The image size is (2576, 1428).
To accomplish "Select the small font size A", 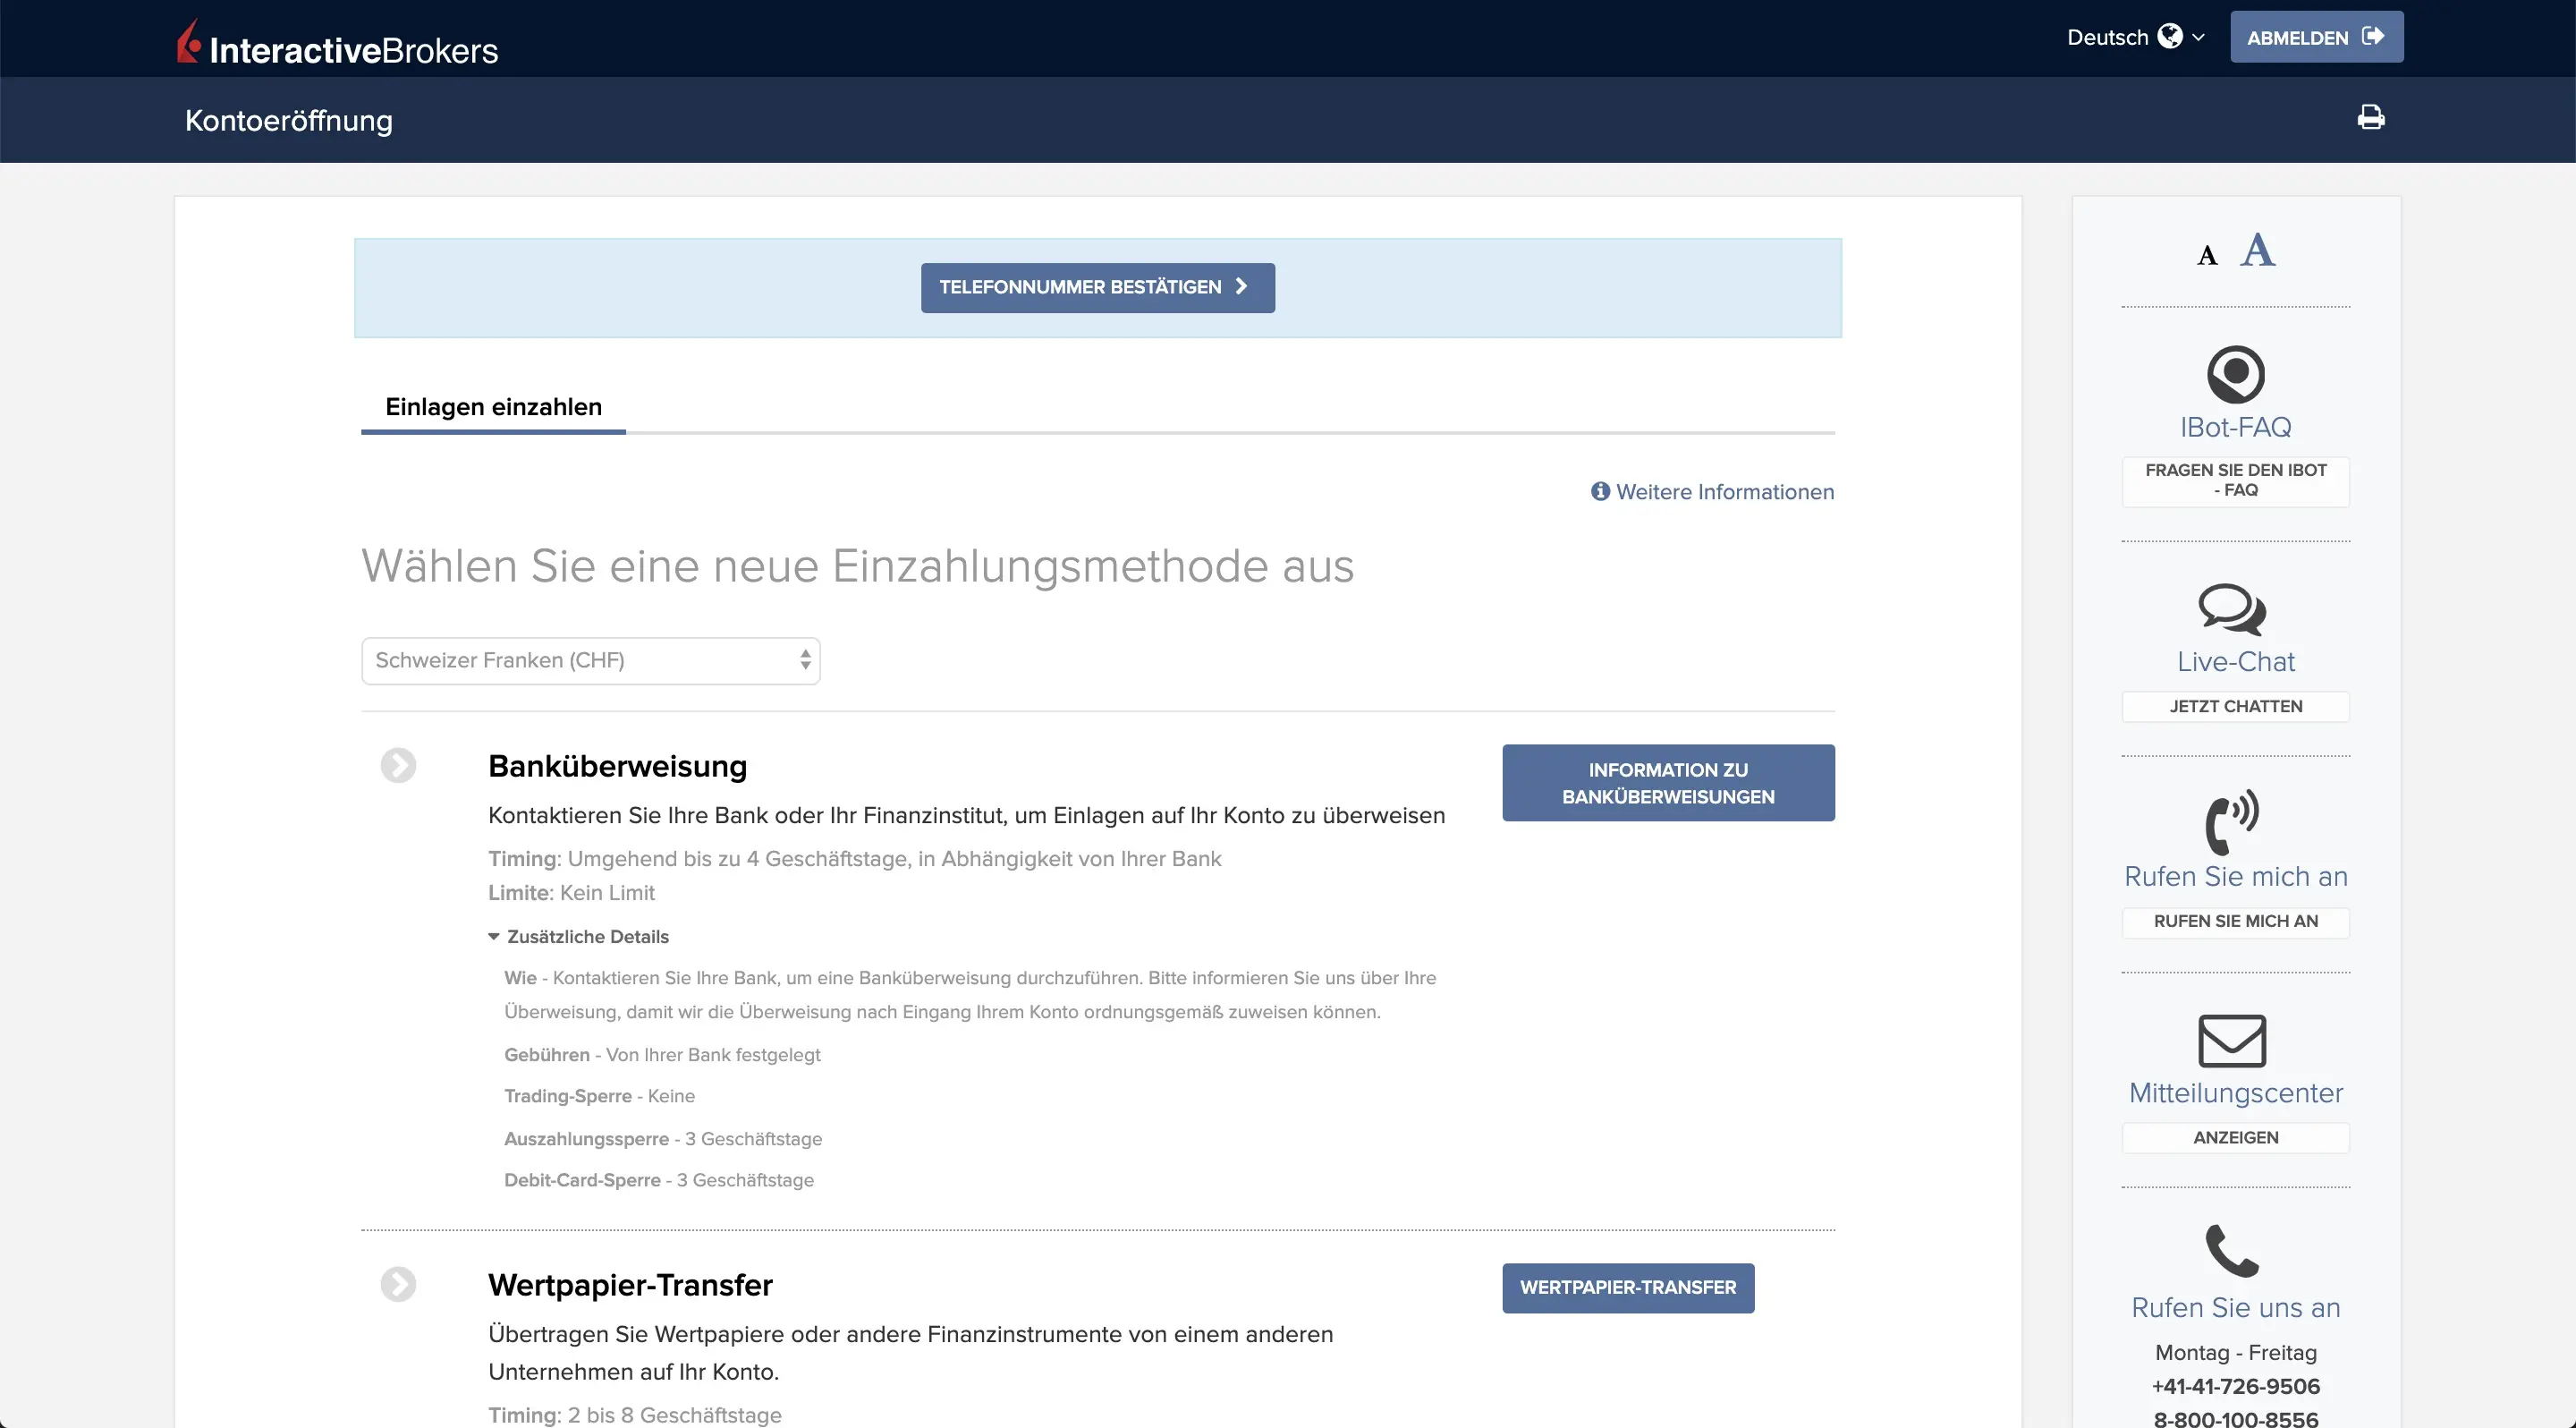I will 2207,255.
